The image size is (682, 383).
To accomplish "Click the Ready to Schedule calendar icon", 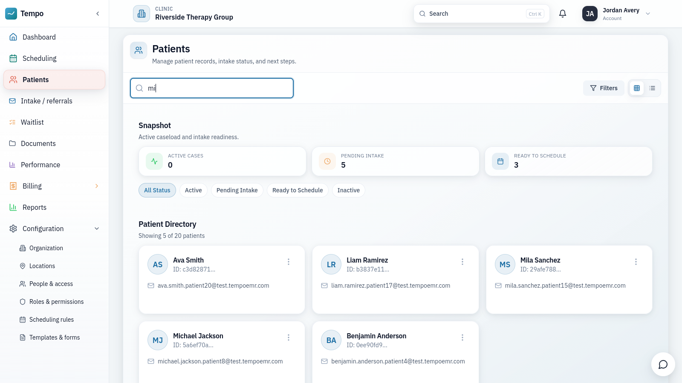I will click(x=500, y=161).
